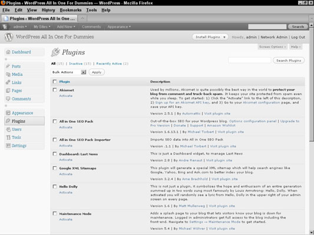
Task: Click the WordPress logo in header
Action: pyautogui.click(x=9, y=37)
